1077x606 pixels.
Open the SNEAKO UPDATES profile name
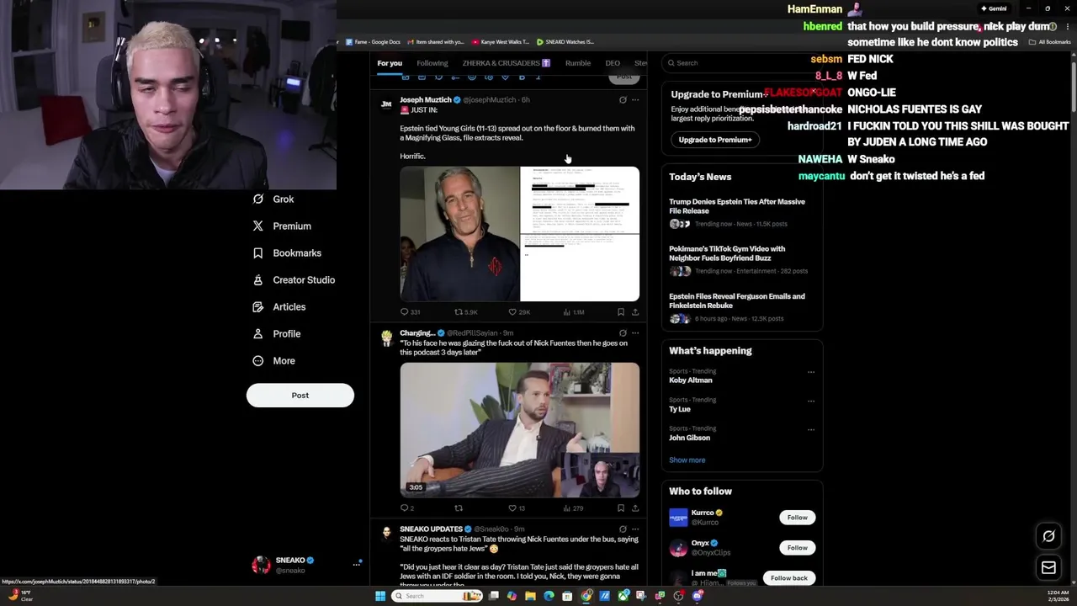[432, 529]
